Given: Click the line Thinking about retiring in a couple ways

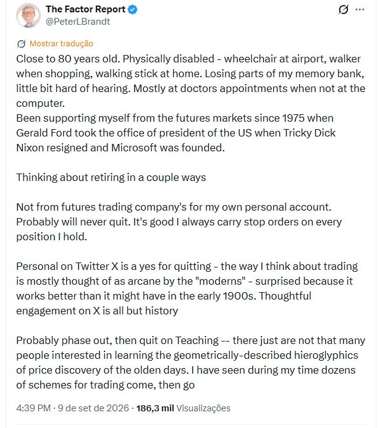Looking at the screenshot, I should click(x=111, y=177).
